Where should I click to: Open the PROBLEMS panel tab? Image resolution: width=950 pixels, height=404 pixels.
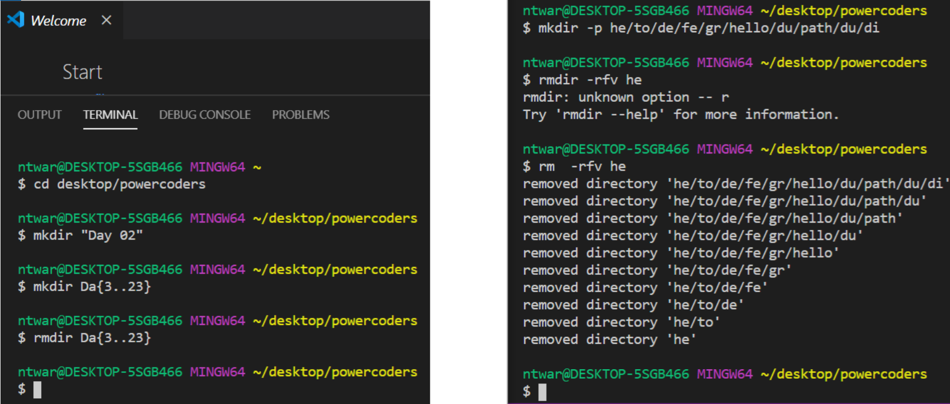(301, 114)
